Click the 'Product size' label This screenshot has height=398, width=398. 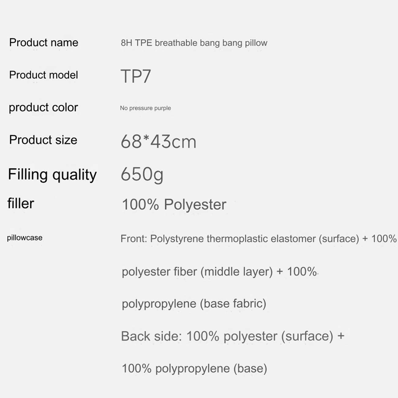43,140
